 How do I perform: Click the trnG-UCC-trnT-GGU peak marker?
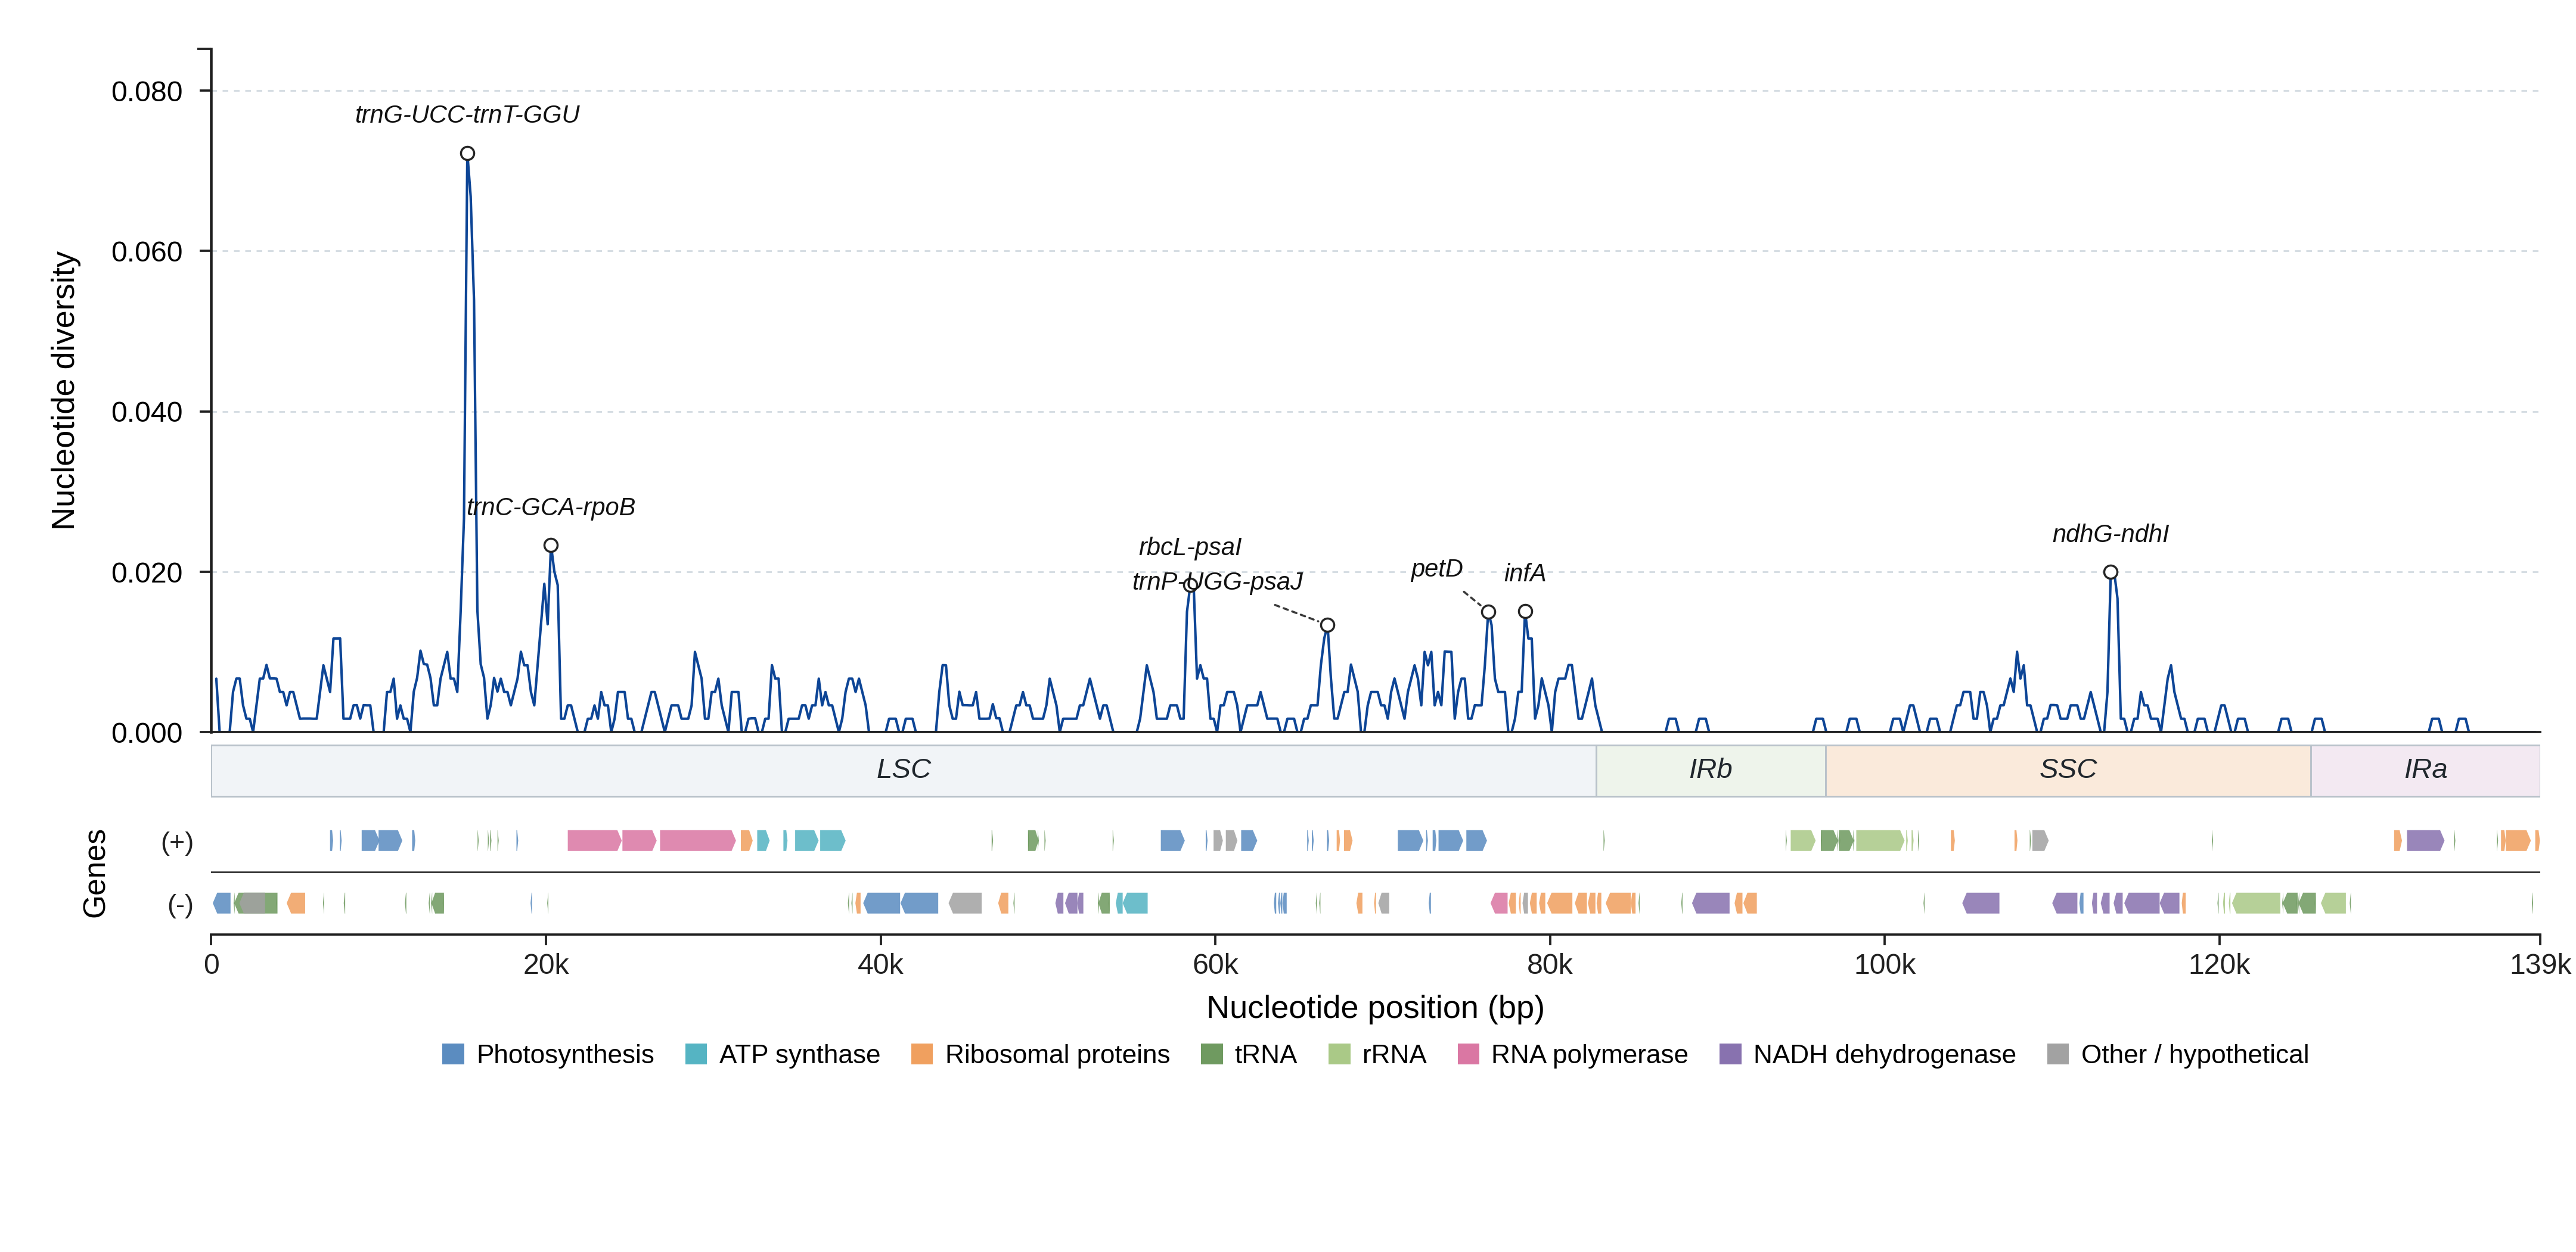point(467,154)
